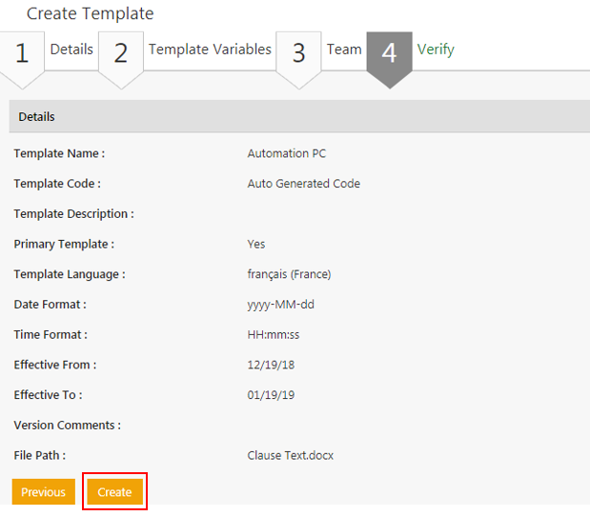This screenshot has width=590, height=516.
Task: Click the step 1 number badge
Action: [x=22, y=54]
